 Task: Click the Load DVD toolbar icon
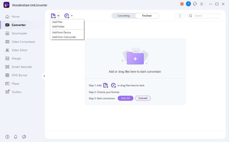pos(67,16)
